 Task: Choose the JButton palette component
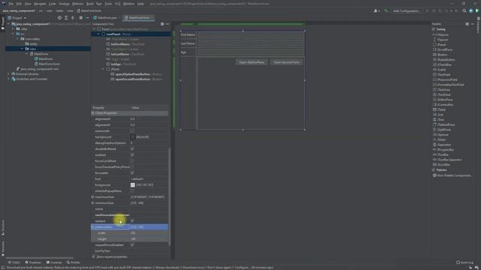click(440, 55)
